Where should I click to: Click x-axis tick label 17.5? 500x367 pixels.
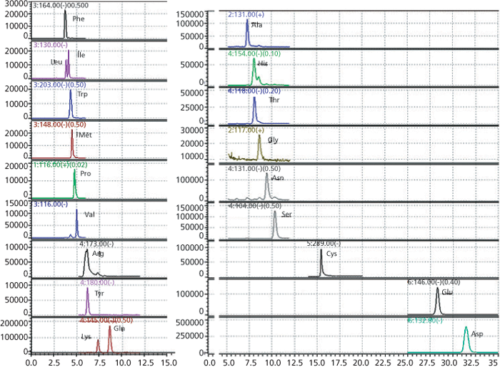click(x=339, y=363)
